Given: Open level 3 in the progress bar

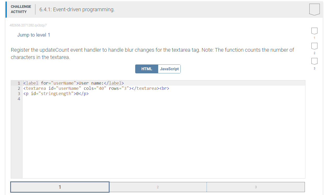Looking at the screenshot, I should click(255, 187).
